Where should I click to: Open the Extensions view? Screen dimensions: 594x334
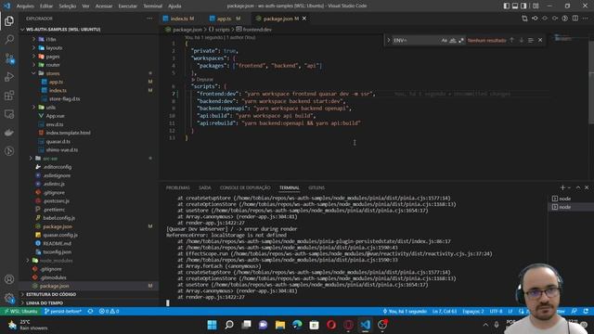coord(9,96)
